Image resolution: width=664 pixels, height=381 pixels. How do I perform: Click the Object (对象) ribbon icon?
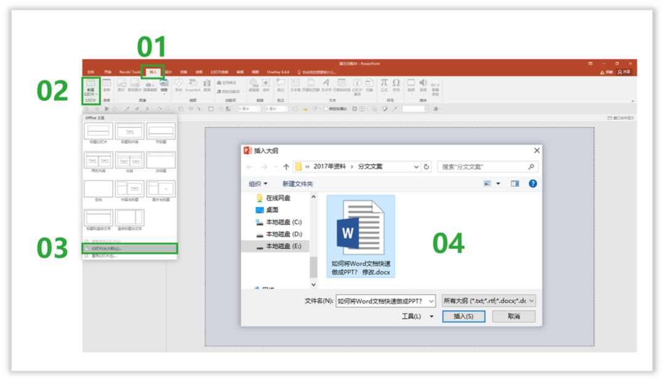(x=370, y=85)
